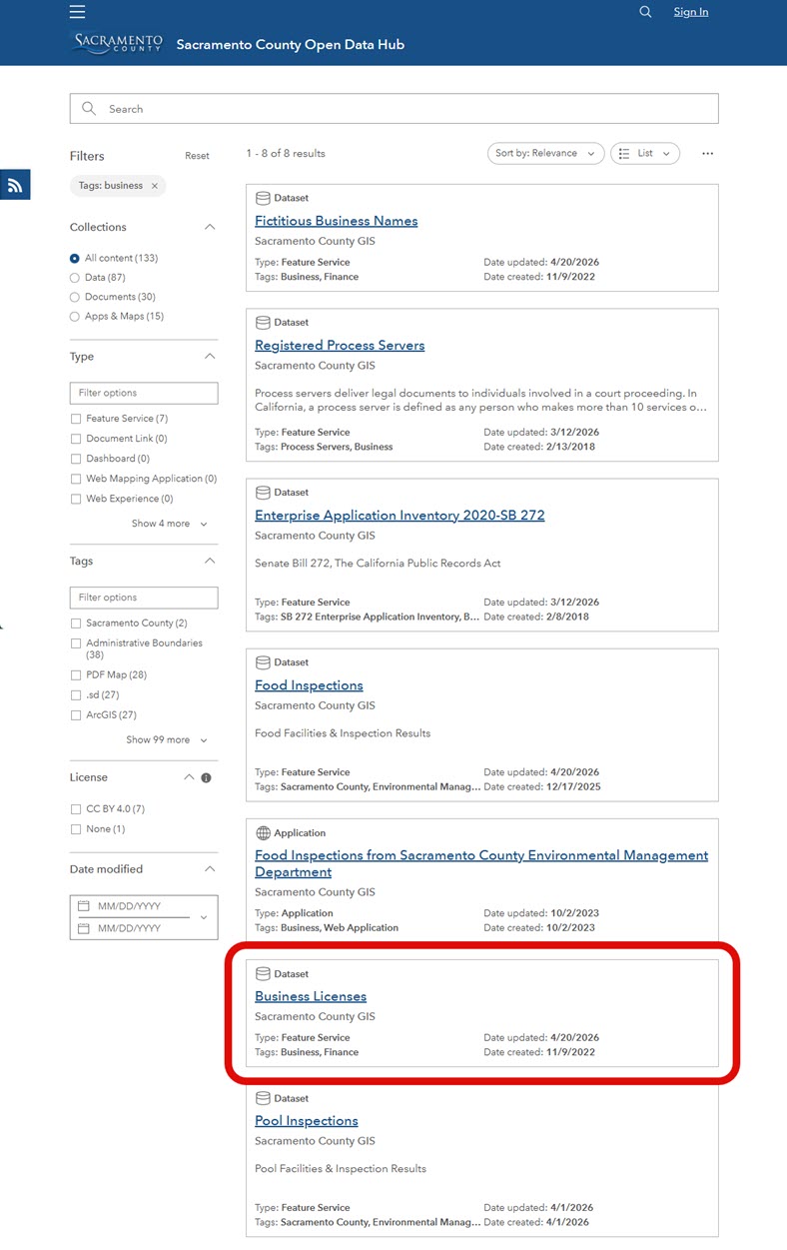The height and width of the screenshot is (1250, 787).
Task: Select the Data collection
Action: point(75,278)
